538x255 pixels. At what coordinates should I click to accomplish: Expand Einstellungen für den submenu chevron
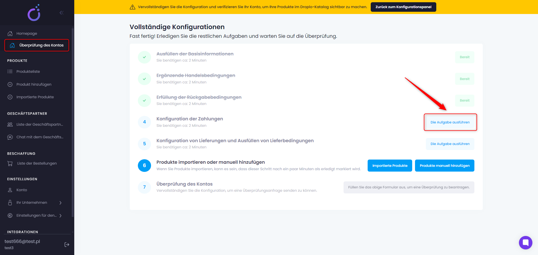61,216
